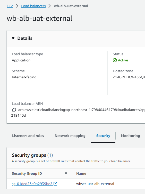Copy the load balancer ARN
The width and height of the screenshot is (145, 194).
14,110
